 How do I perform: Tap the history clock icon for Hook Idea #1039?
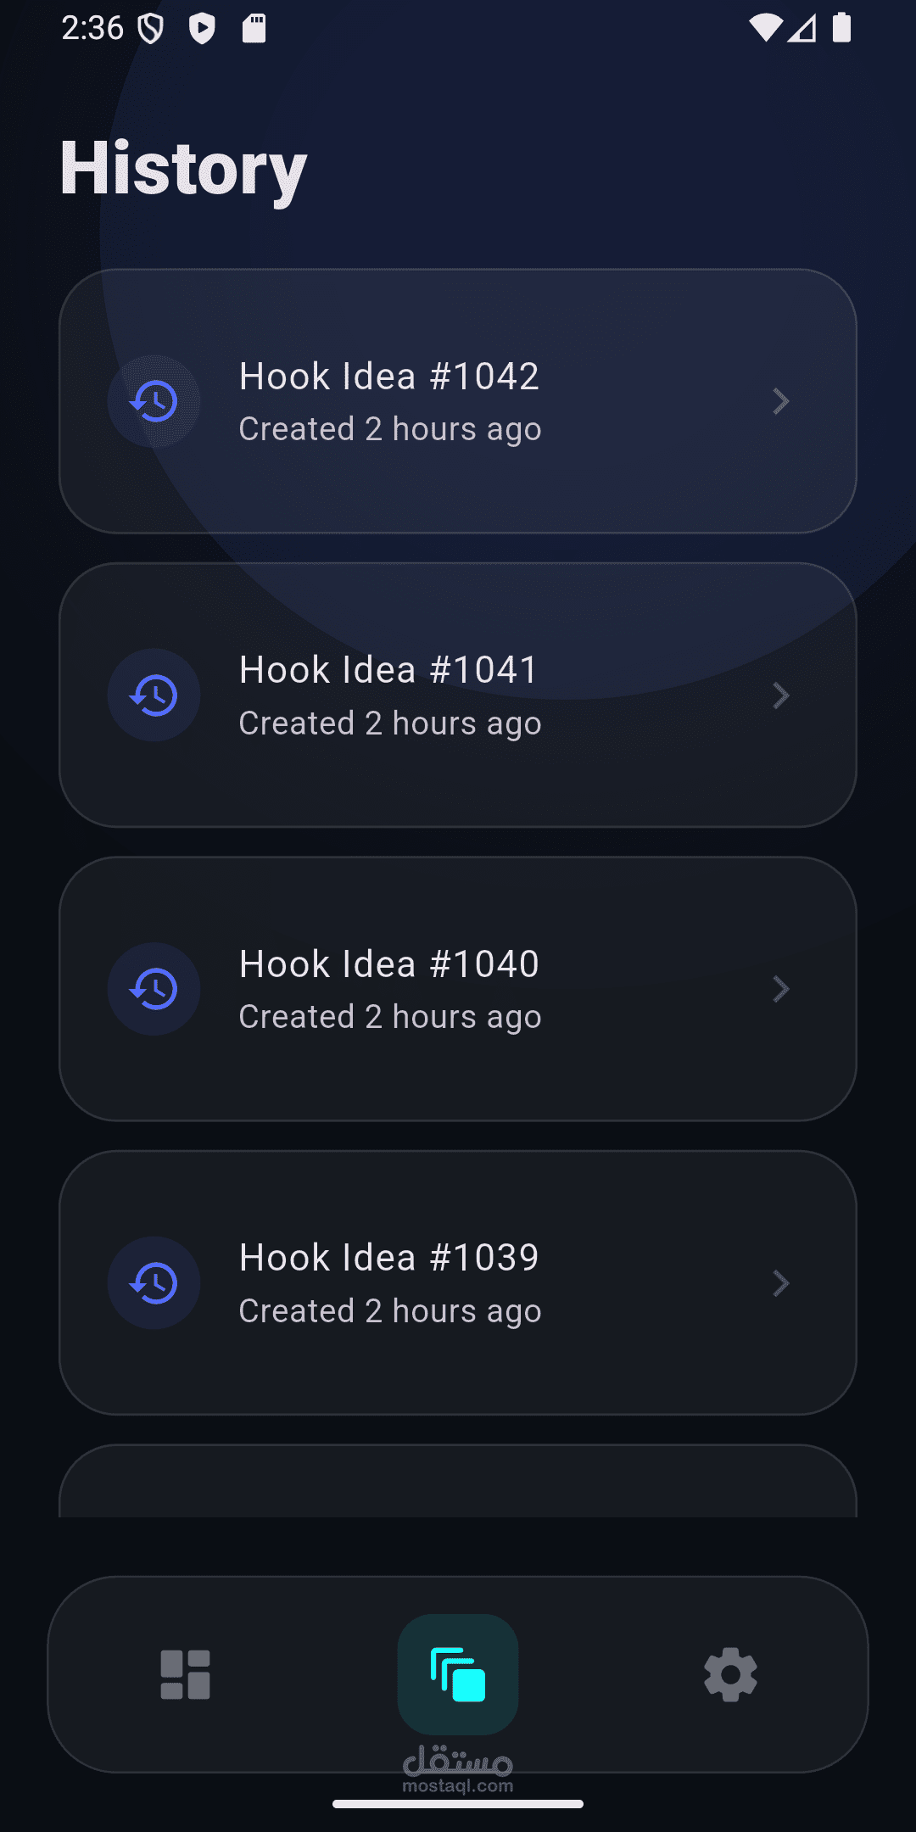pos(154,1283)
